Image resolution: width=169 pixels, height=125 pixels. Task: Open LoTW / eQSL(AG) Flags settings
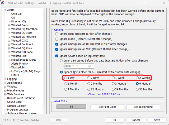[x=26, y=71]
